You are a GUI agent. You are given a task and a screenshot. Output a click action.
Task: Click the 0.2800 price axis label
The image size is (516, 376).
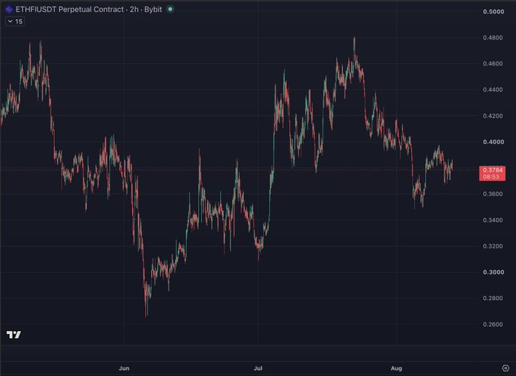[x=492, y=299]
